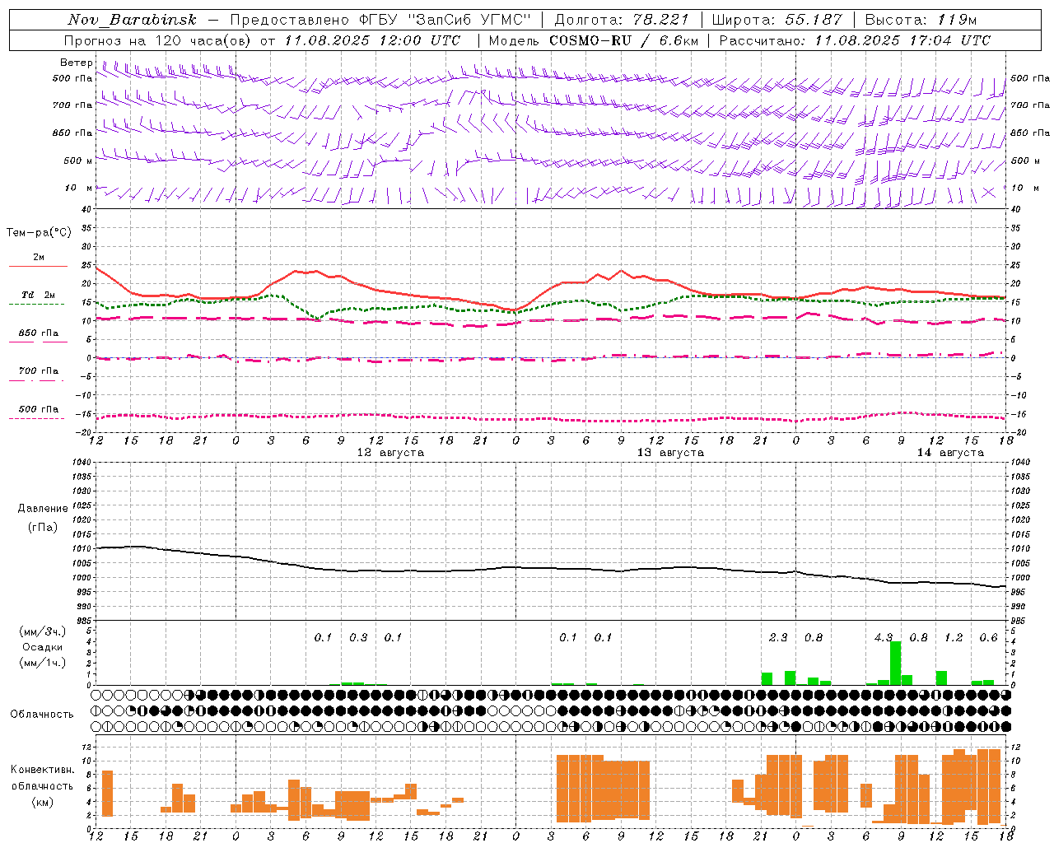This screenshot has width=1054, height=843.
Task: Click the '4.3' precipitation amount value
Action: coord(884,638)
